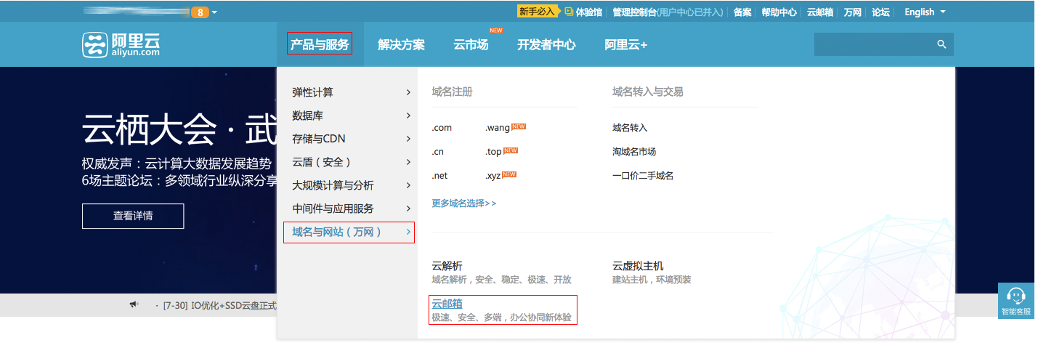The width and height of the screenshot is (1046, 348).
Task: Click the 云邮箱 product link
Action: [x=447, y=304]
